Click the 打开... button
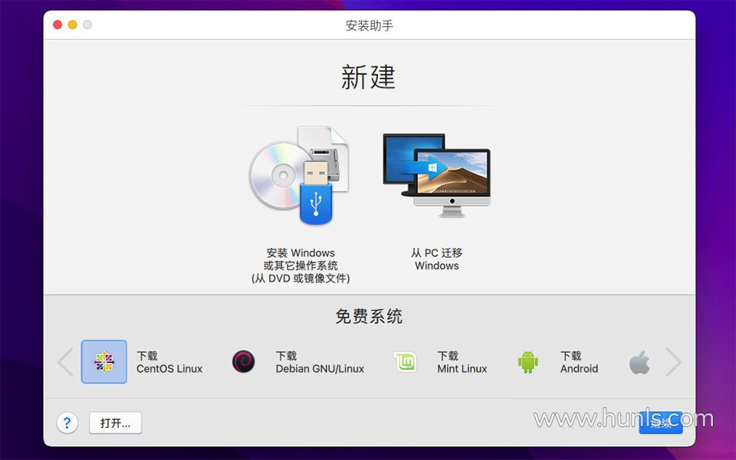 116,423
